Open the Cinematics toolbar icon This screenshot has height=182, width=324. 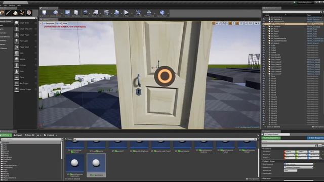106,13
